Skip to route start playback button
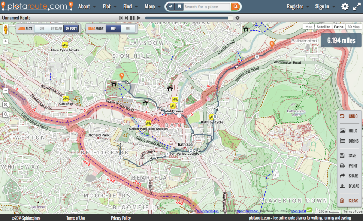The height and width of the screenshot is (221, 363). 121,18
